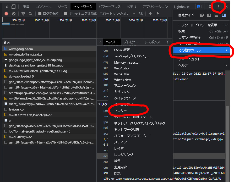Collapse the request headers section triangle (リク…)
234x182 pixels.
[99, 104]
